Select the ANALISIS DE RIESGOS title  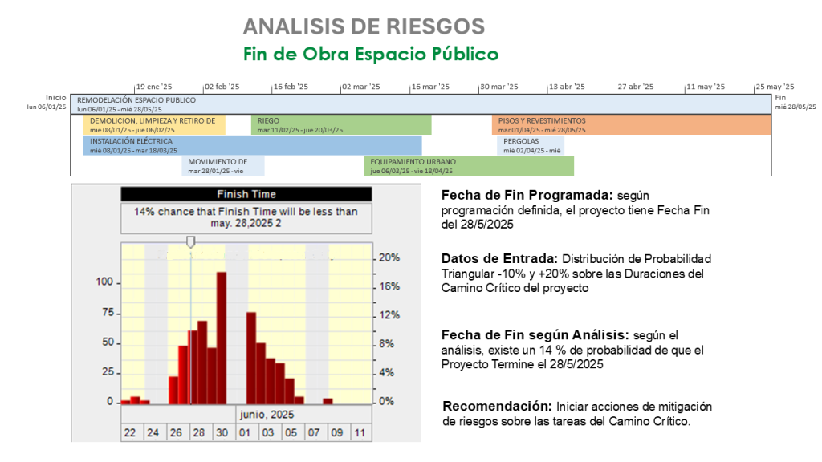(x=364, y=26)
